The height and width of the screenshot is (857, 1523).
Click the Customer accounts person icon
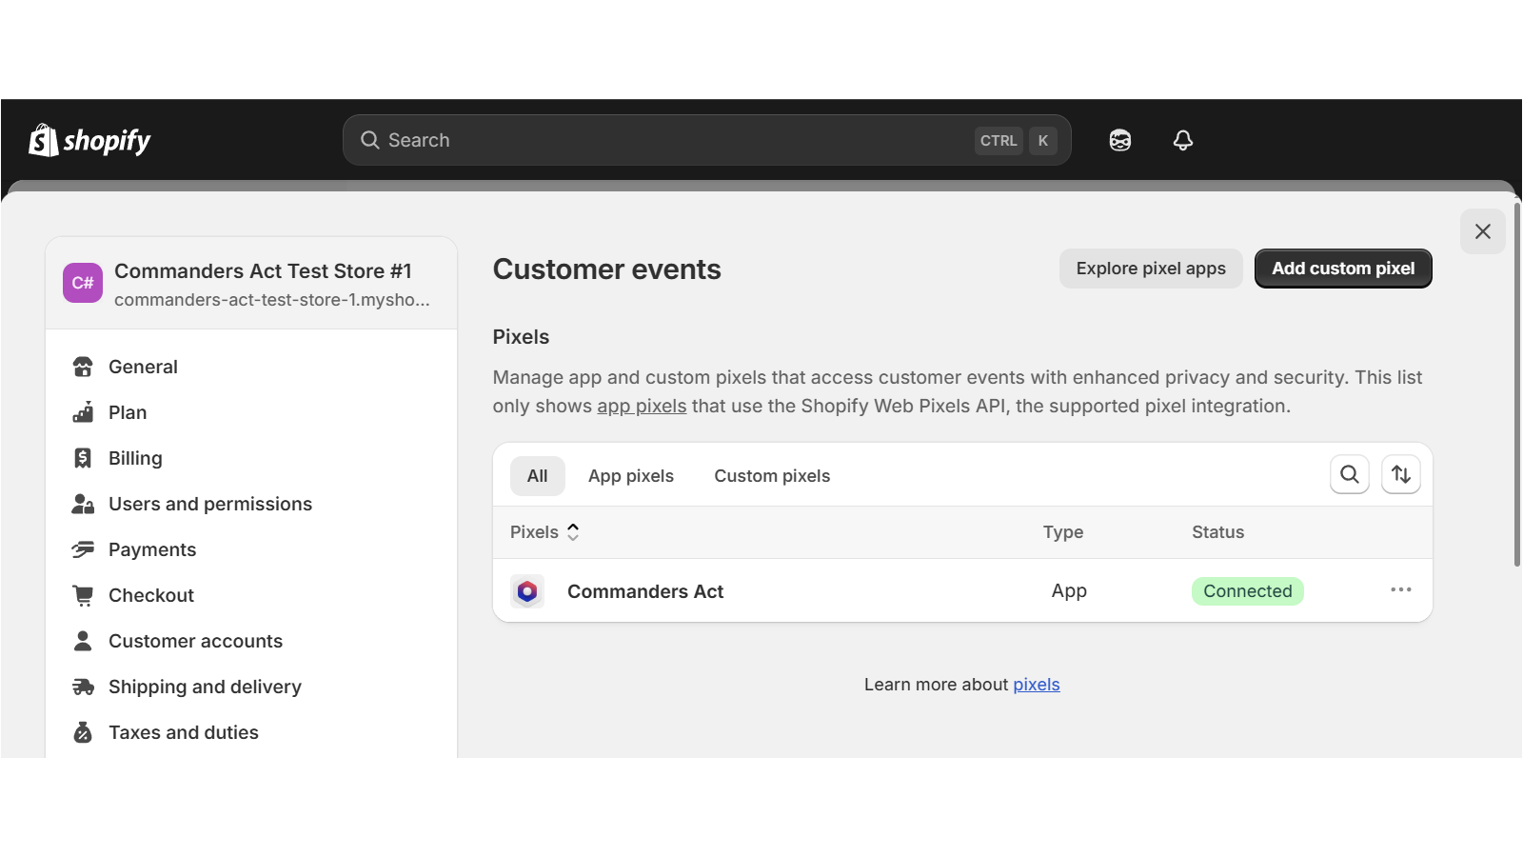83,641
